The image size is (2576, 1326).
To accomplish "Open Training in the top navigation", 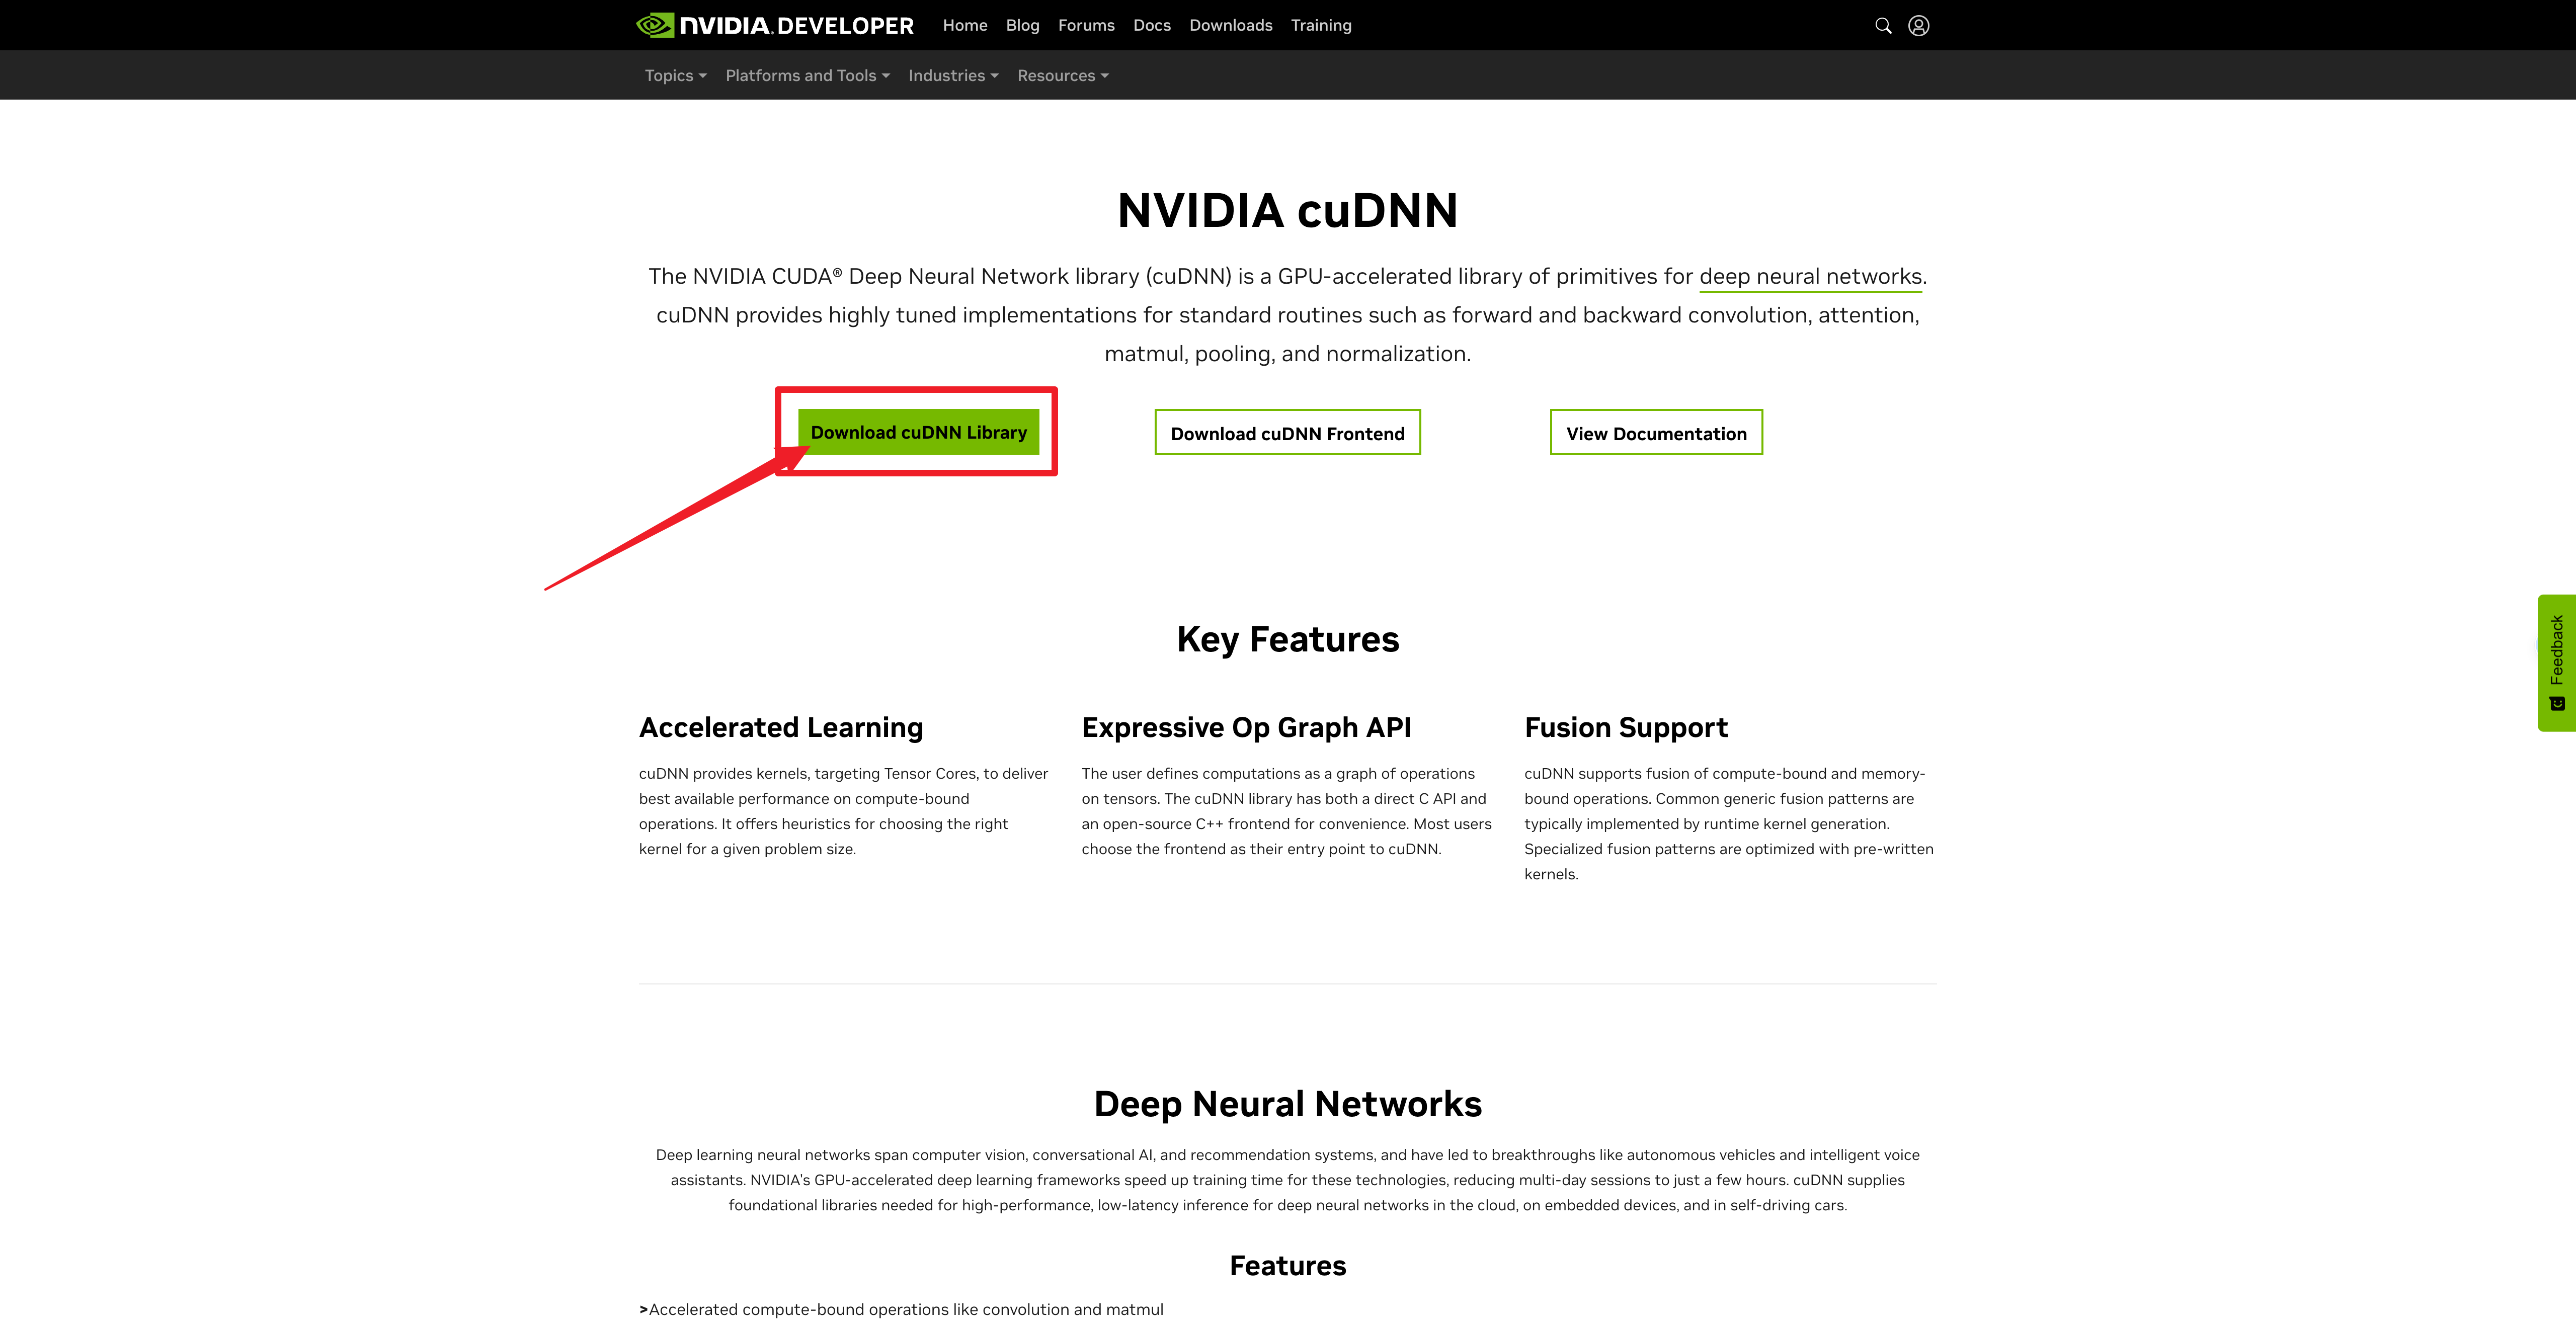I will pos(1320,25).
